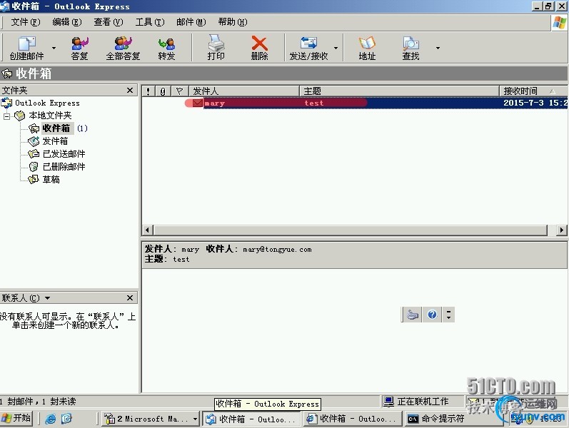The width and height of the screenshot is (569, 428).
Task: Open the 2 Microsoft Ma... taskbar group
Action: [151, 419]
